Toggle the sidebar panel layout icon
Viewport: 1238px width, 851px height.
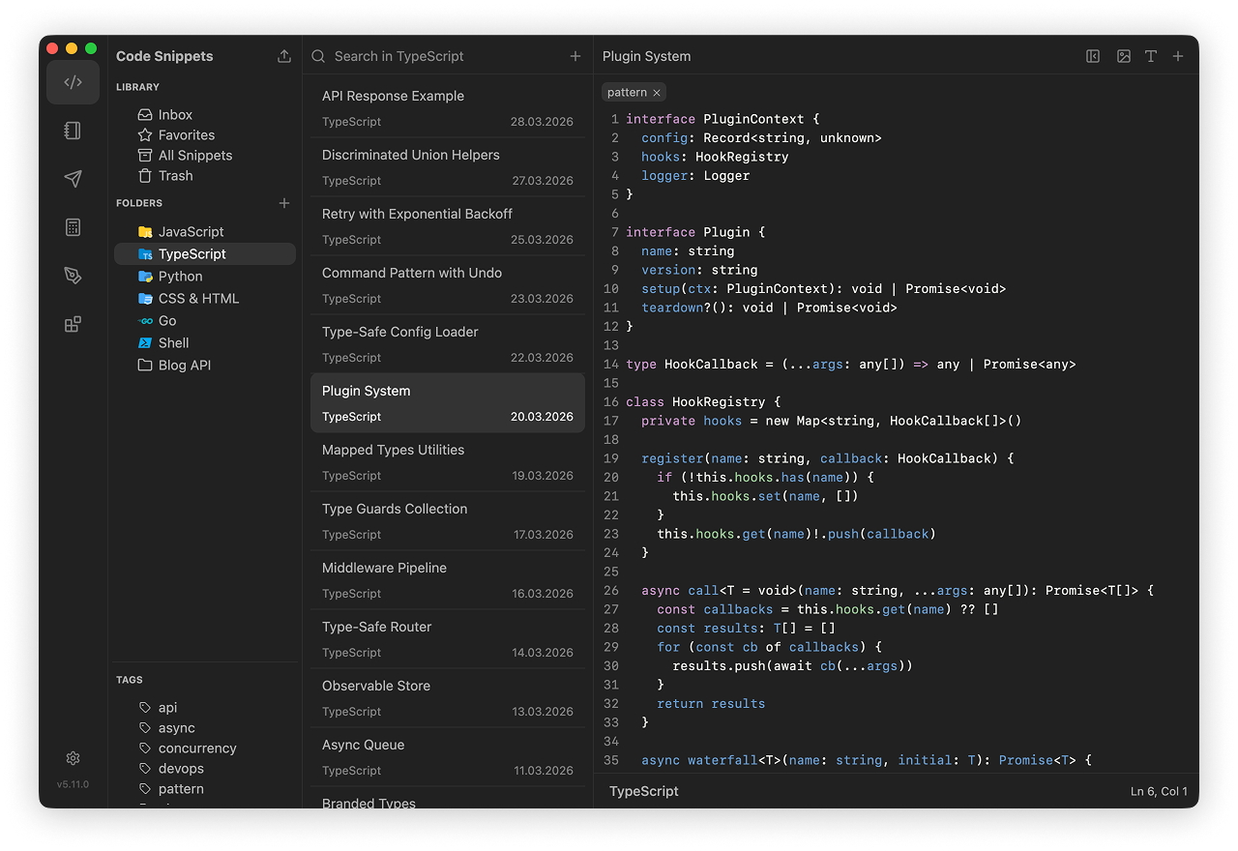(x=1093, y=56)
